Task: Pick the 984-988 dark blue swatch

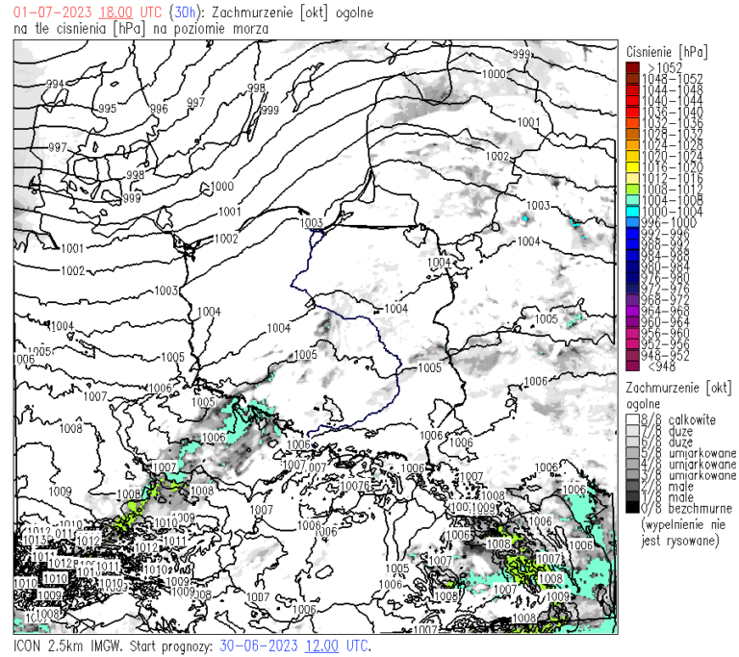Action: pyautogui.click(x=632, y=256)
